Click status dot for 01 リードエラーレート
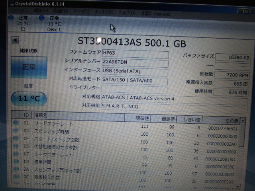Viewport: 255px width, 191px height. (x=16, y=123)
